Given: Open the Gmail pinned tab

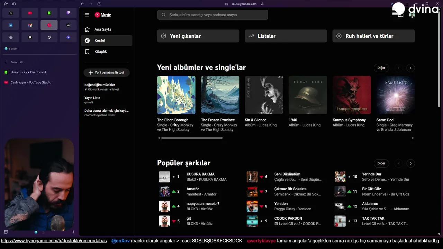Looking at the screenshot, I should pos(30,25).
